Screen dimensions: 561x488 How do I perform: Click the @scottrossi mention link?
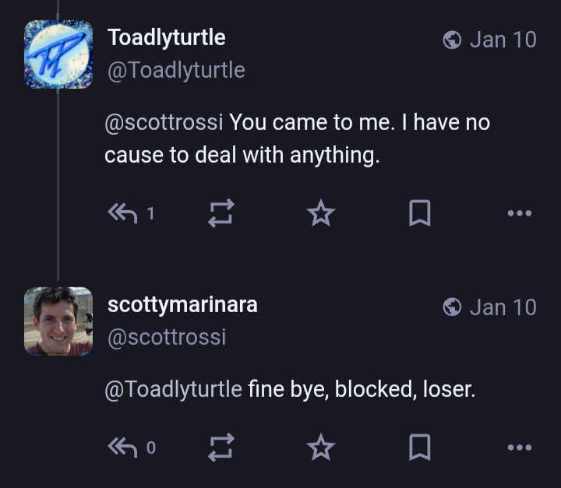164,123
